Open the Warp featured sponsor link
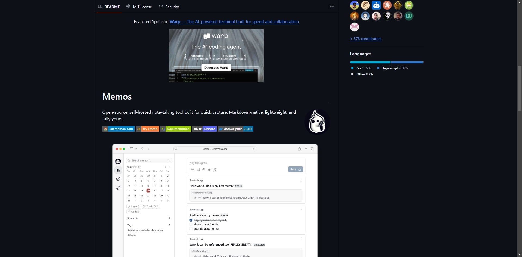Viewport: 522px width, 257px height. point(234,22)
